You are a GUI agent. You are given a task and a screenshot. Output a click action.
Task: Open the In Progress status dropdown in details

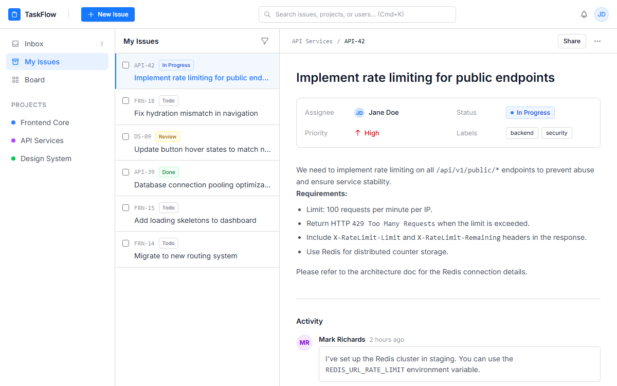[530, 113]
